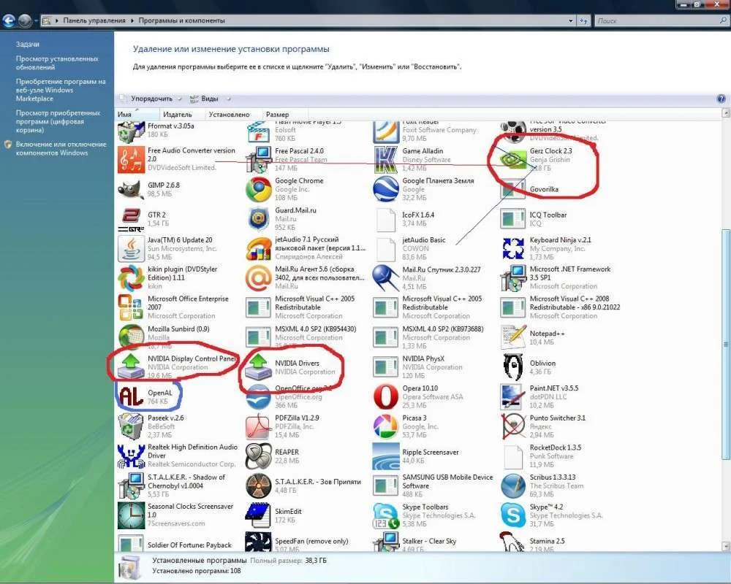731x584 pixels.
Task: Select the Realtek High Definition Audio icon
Action: point(131,456)
